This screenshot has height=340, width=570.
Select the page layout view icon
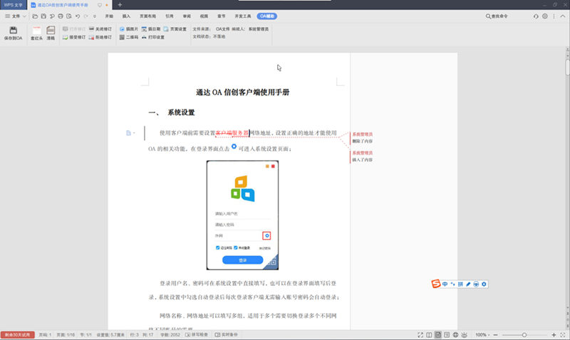pyautogui.click(x=438, y=335)
